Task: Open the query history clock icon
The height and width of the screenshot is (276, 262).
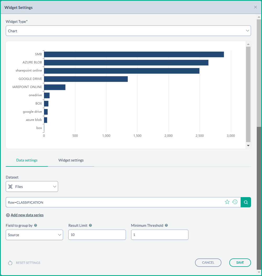Action: [235, 202]
